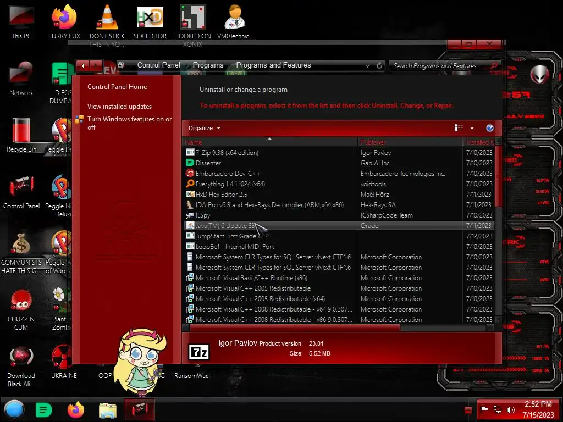This screenshot has height=422, width=563.
Task: Click the Start orb on the taskbar
Action: (x=14, y=409)
